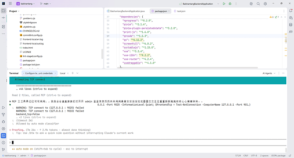The image size is (294, 158).
Task: Click the editor horizontal scrollbar
Action: [187, 67]
